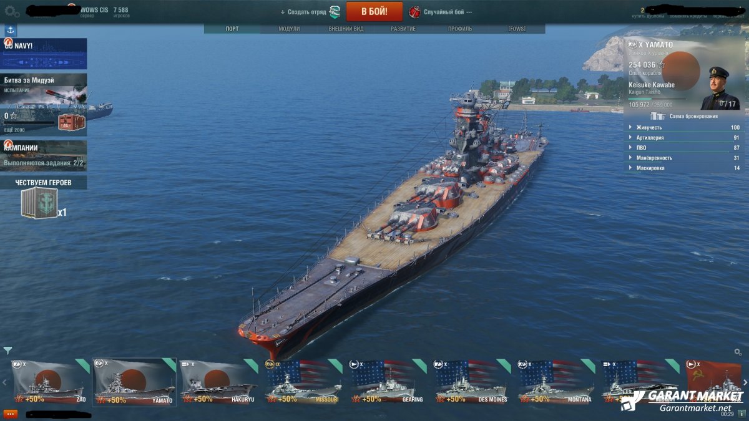
Task: Click the anchor icon below the settings gear
Action: (x=11, y=30)
